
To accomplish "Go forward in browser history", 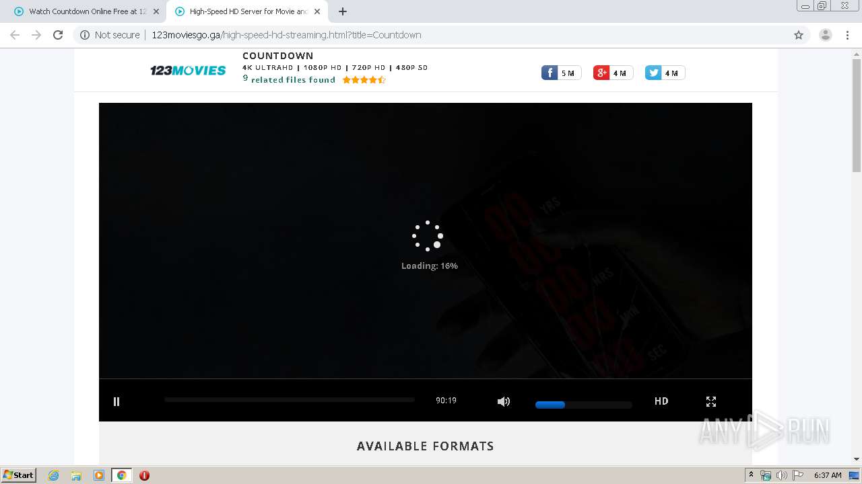I will [x=36, y=35].
